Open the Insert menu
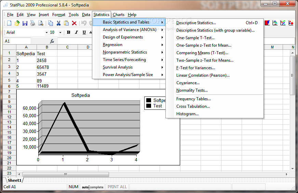 point(44,15)
